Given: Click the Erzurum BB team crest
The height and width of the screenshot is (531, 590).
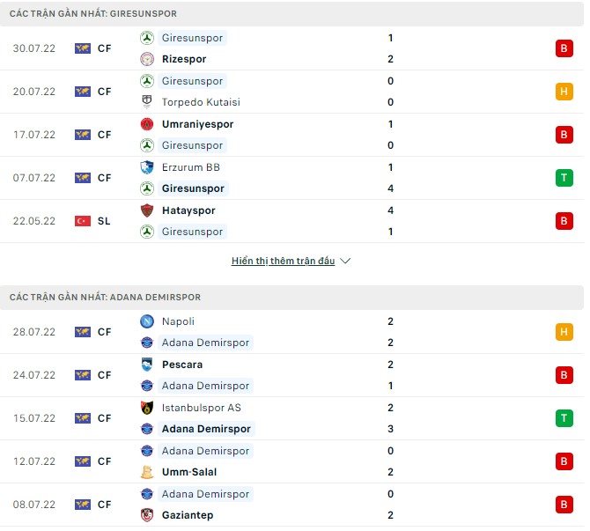Looking at the screenshot, I should click(147, 167).
